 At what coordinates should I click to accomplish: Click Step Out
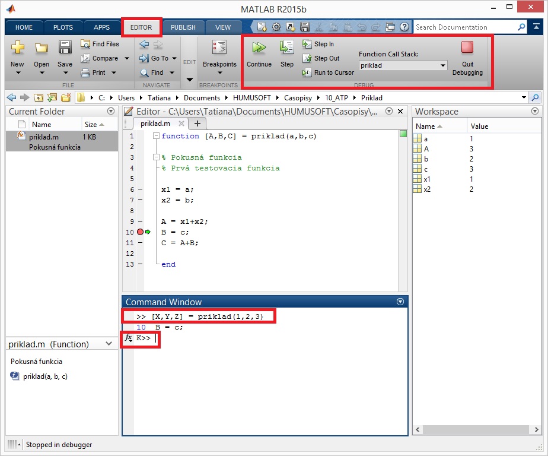point(321,58)
